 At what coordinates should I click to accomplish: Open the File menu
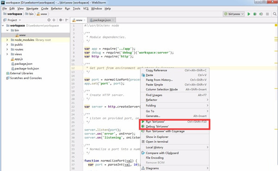pos(5,8)
